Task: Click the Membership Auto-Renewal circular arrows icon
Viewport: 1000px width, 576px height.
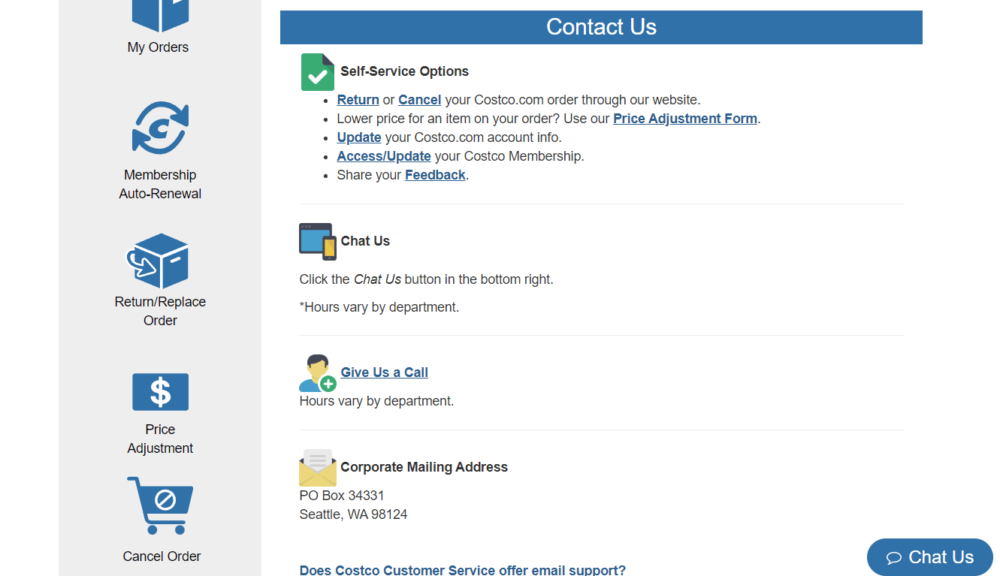Action: click(x=160, y=128)
